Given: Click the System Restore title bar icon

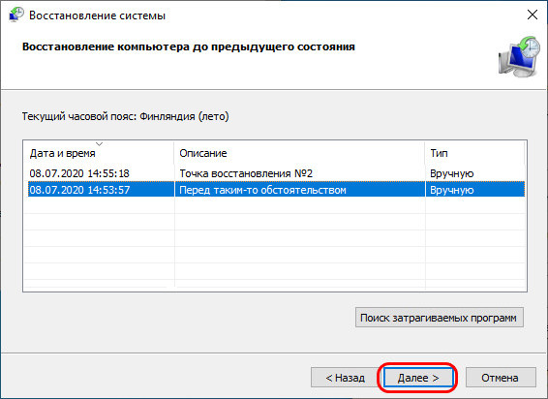Looking at the screenshot, I should 15,15.
